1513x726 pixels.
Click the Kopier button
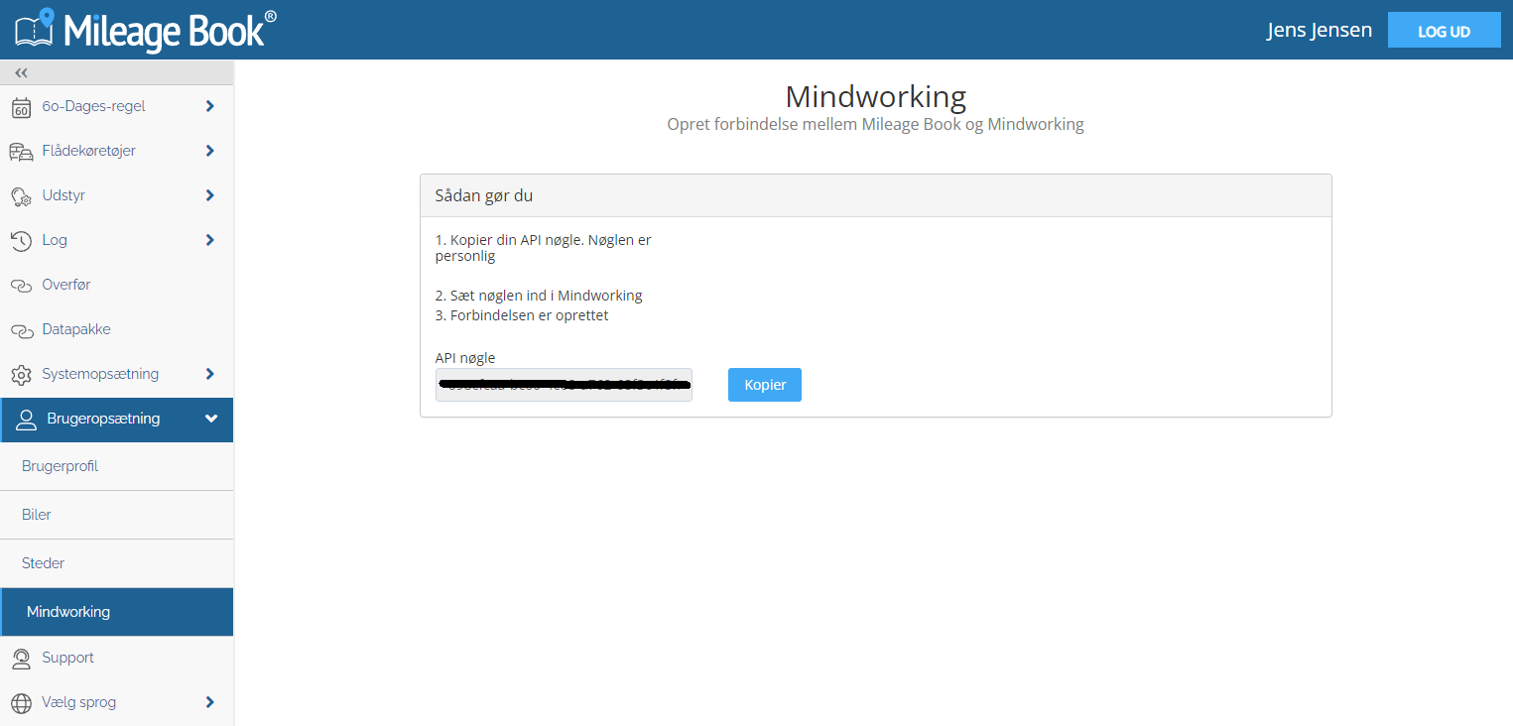click(x=765, y=385)
